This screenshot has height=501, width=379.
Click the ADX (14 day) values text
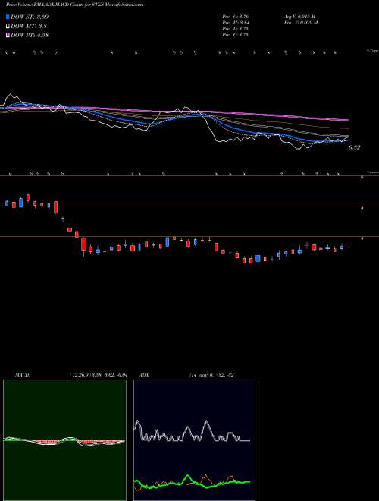[211, 375]
